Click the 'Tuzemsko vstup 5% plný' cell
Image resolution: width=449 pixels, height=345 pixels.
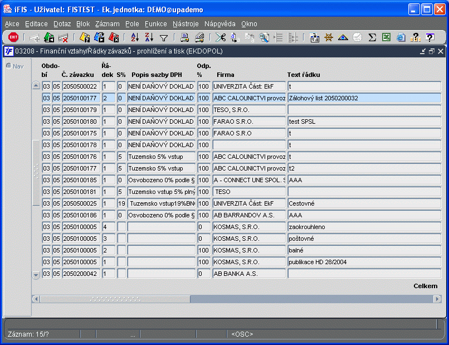(x=161, y=192)
